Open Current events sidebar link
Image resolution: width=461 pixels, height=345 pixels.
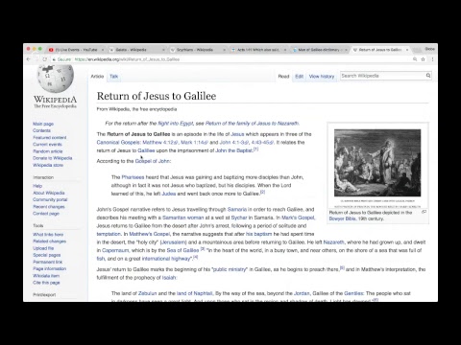pos(47,145)
